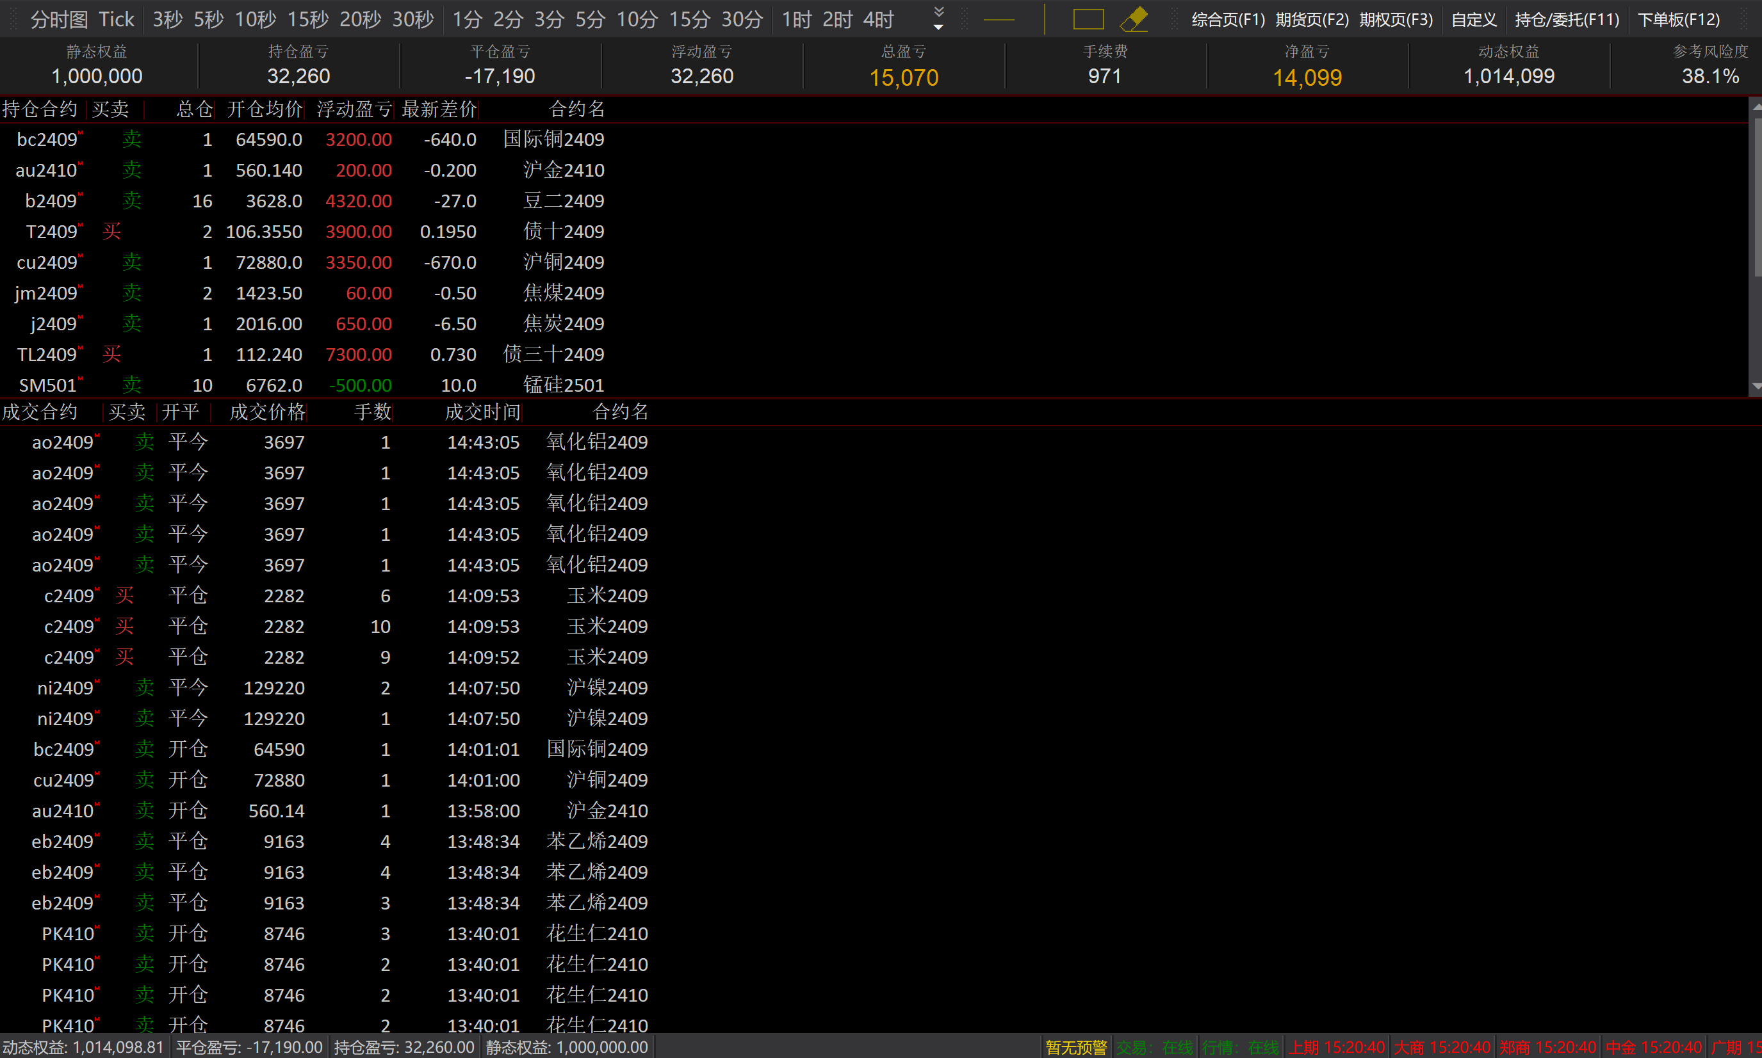Open the 期货页(F2) page
This screenshot has height=1058, width=1762.
[x=1312, y=19]
